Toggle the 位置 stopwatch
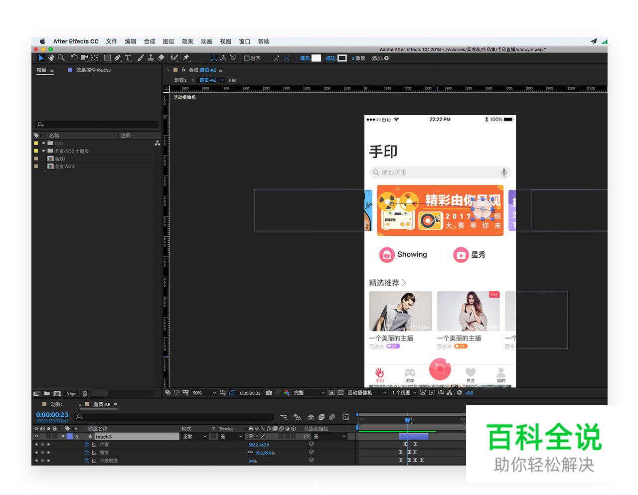The height and width of the screenshot is (495, 638). click(87, 445)
